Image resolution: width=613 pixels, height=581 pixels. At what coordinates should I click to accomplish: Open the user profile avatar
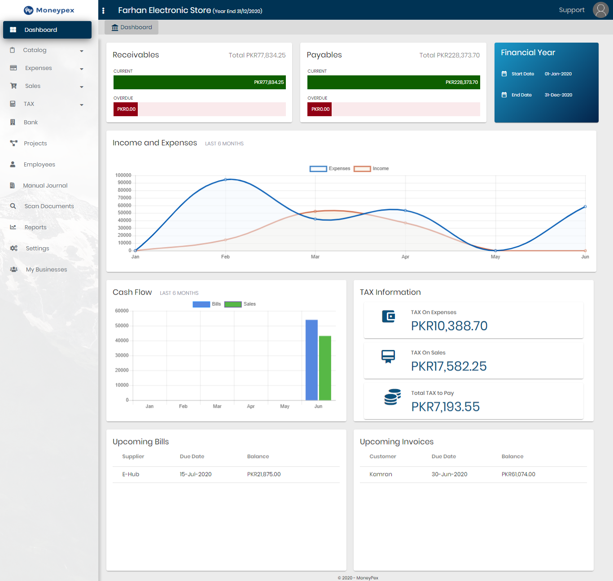[x=600, y=10]
